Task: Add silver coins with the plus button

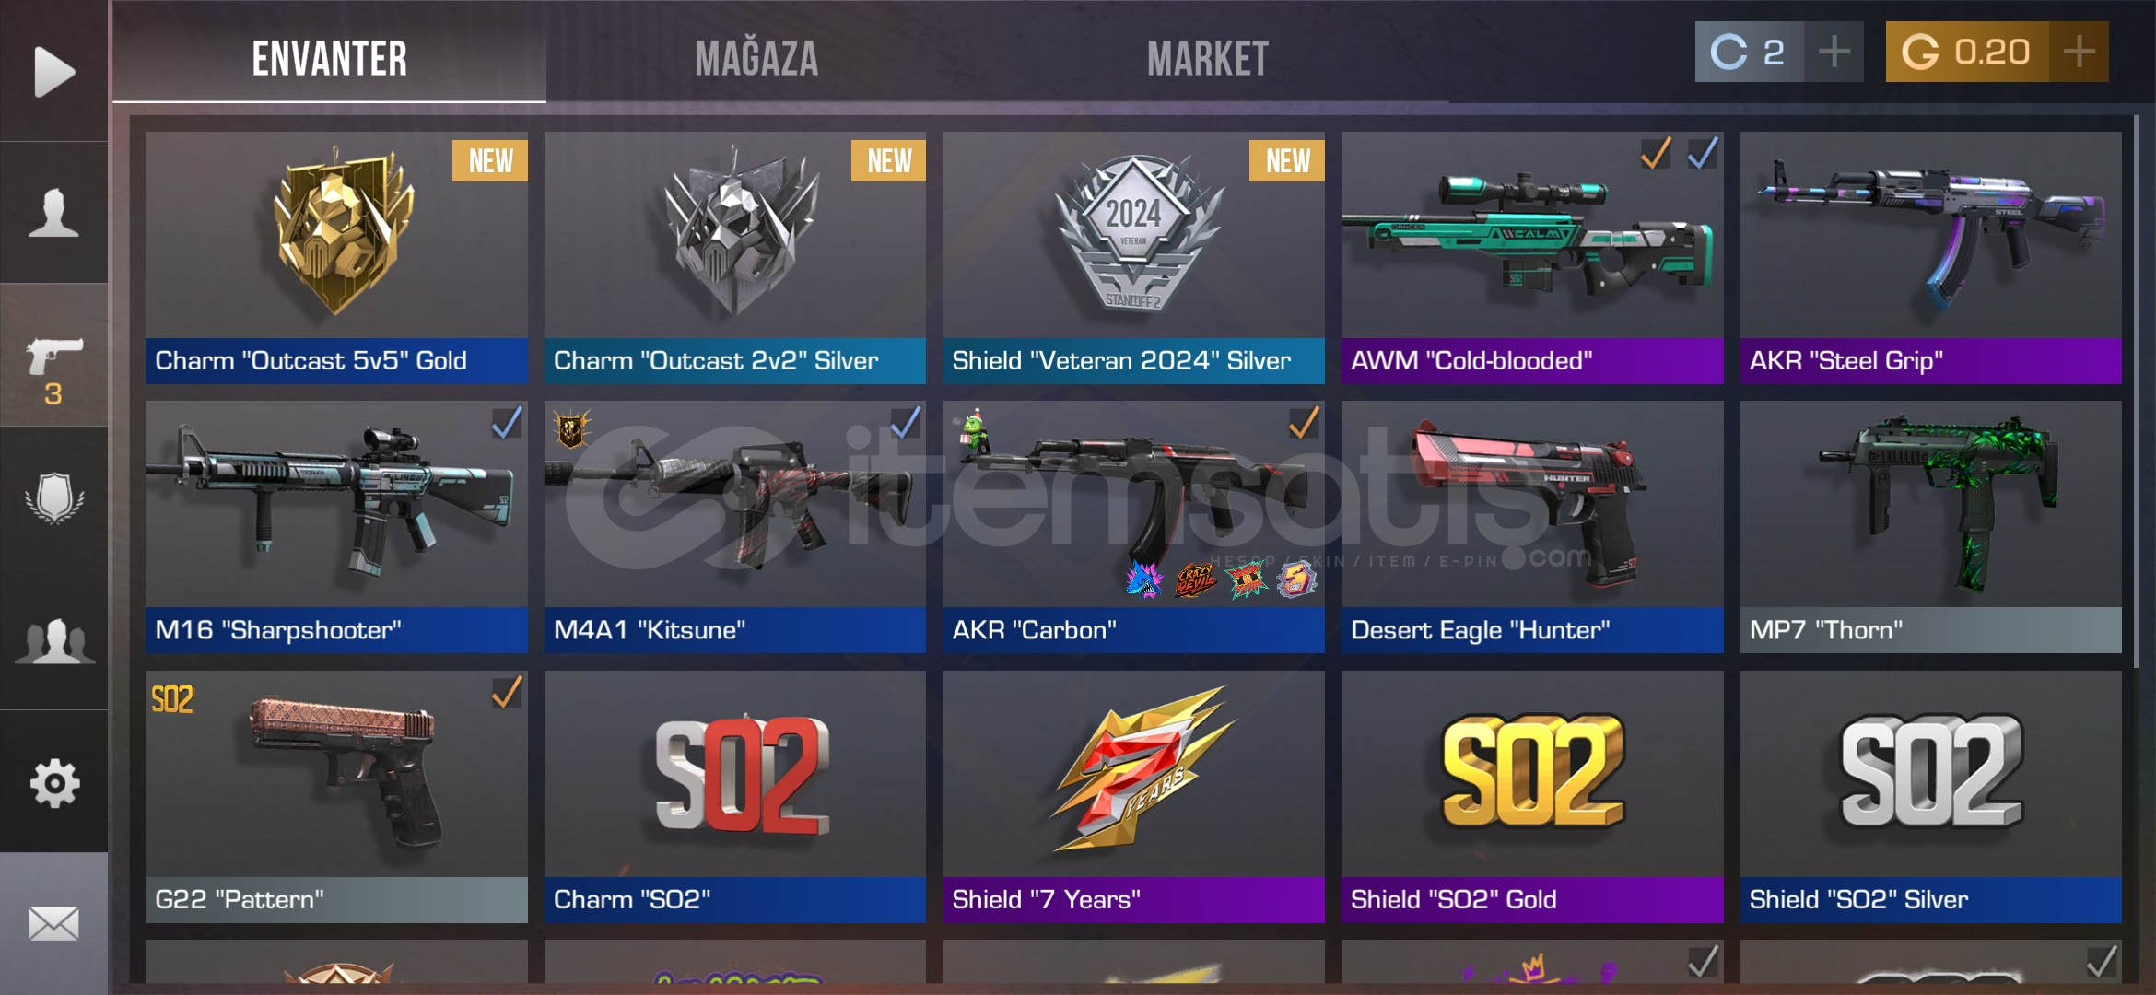Action: 1834,52
